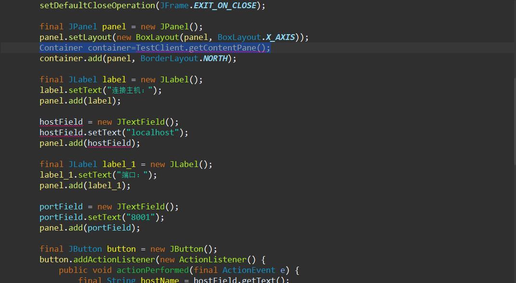Click label_1 in the JLabel declaration

coord(119,164)
